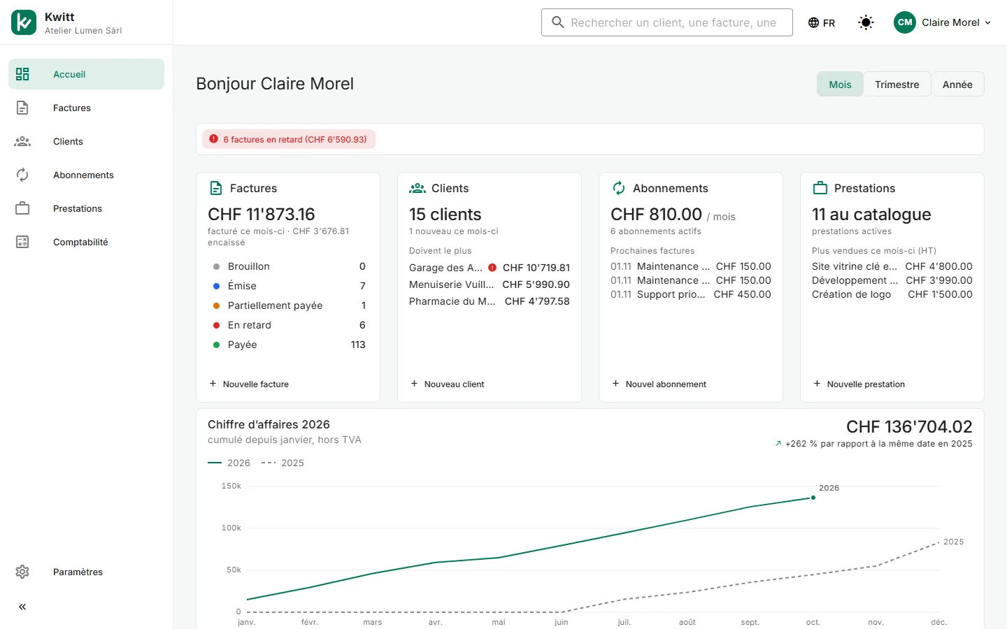This screenshot has width=1007, height=629.
Task: Open the En retard invoices row
Action: 289,325
